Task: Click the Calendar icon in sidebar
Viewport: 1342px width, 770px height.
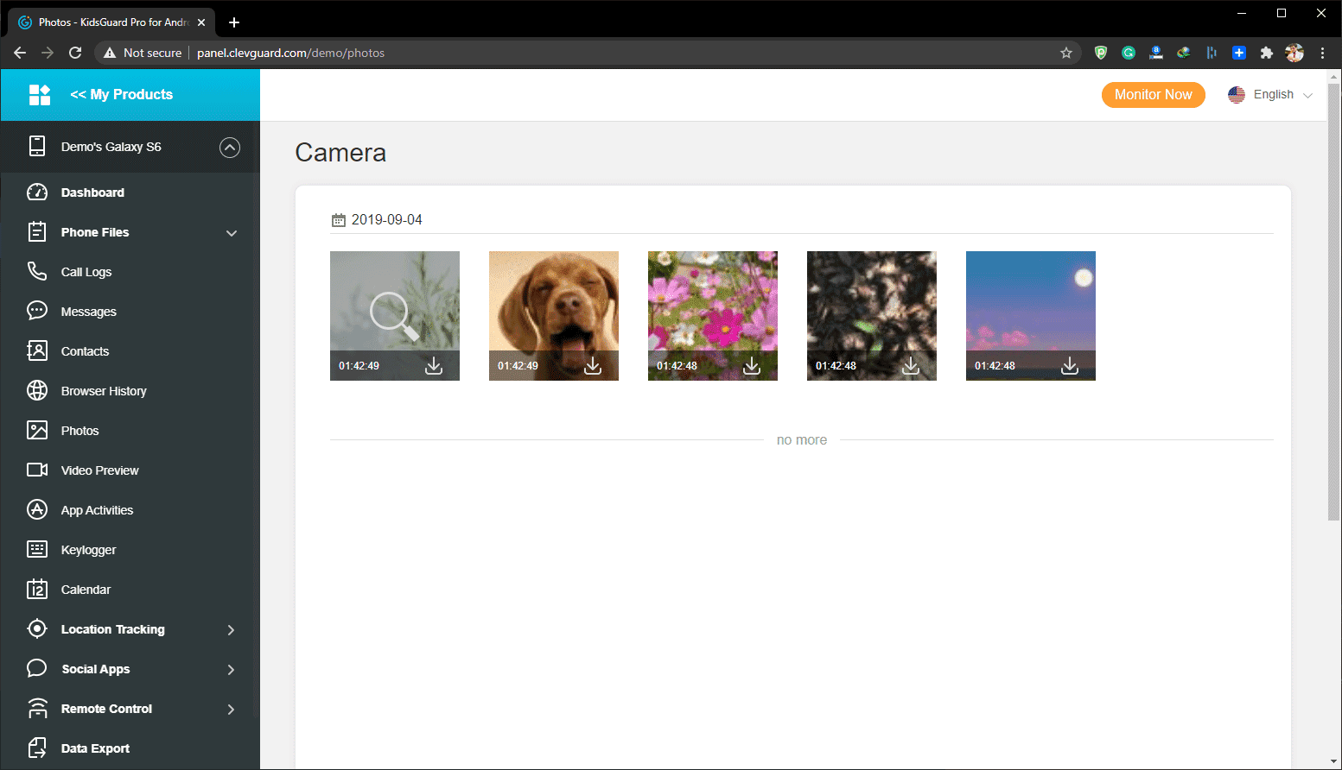Action: (x=37, y=590)
